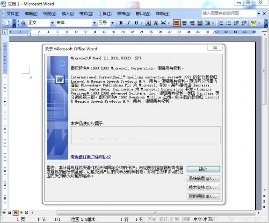269x223 pixels.
Task: Click the character scaling icon
Action: pyautogui.click(x=163, y=23)
